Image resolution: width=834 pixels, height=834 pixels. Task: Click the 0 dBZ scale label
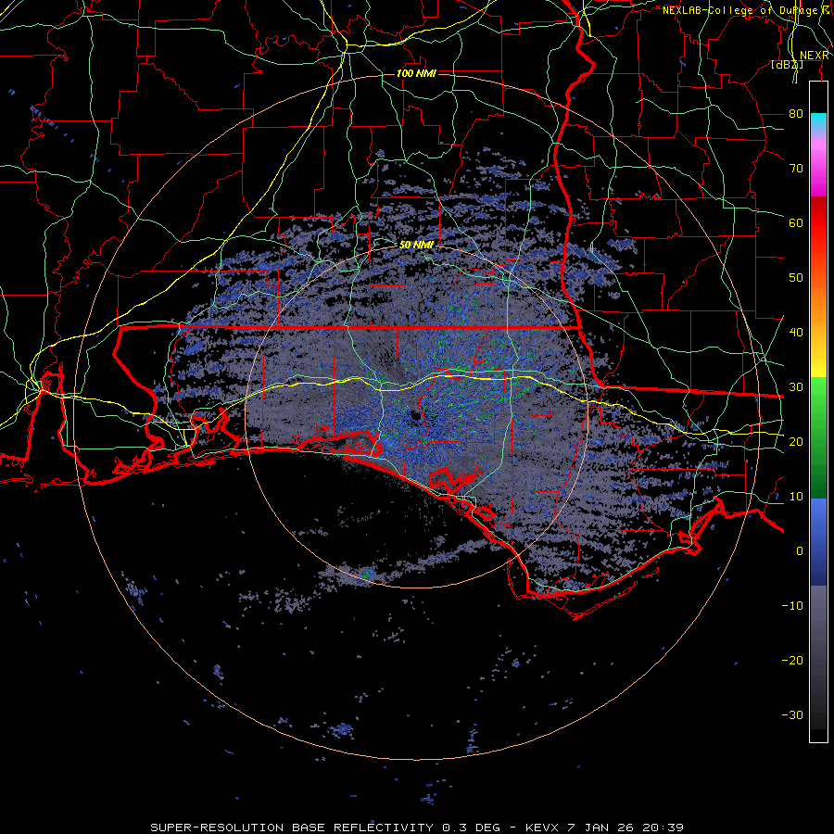click(x=800, y=551)
